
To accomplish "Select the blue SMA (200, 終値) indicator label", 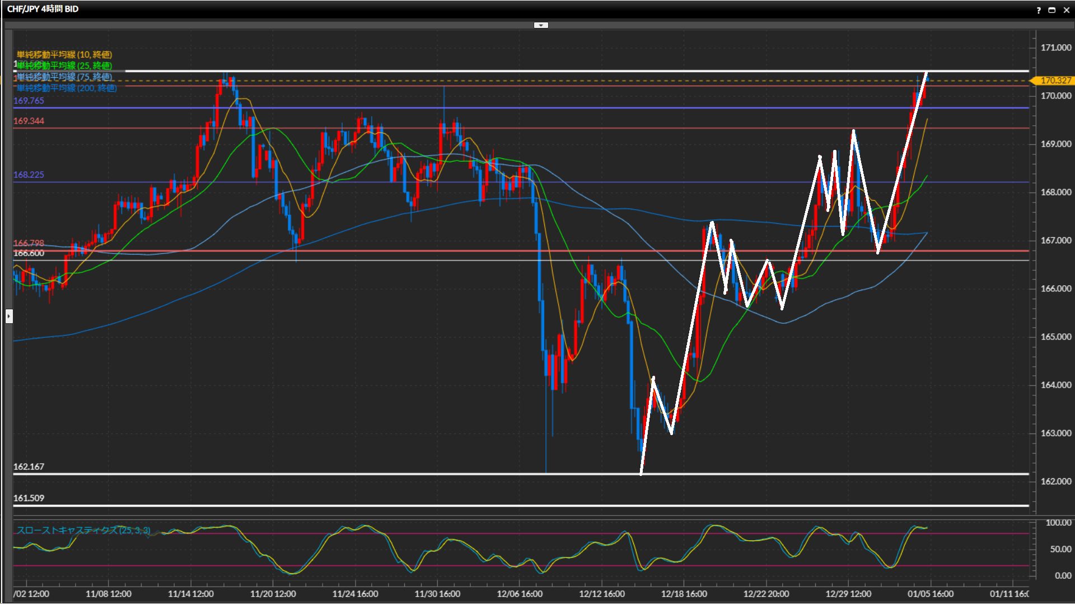I will (x=66, y=88).
